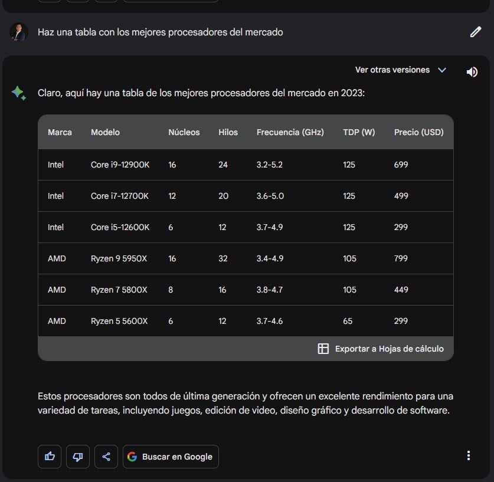Image resolution: width=494 pixels, height=482 pixels.
Task: Click the response intro line mentioning 2023
Action: click(x=201, y=93)
